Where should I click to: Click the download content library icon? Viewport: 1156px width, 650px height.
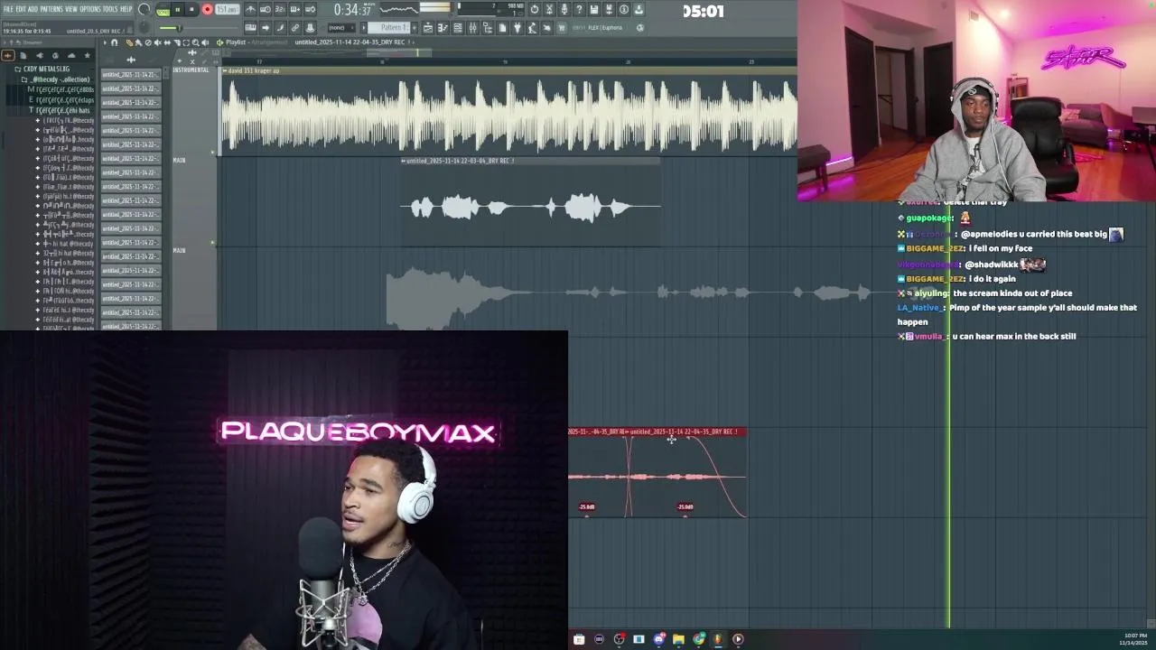pos(639,9)
